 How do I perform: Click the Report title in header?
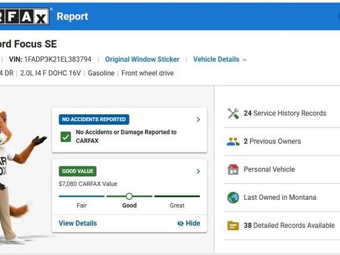[72, 17]
